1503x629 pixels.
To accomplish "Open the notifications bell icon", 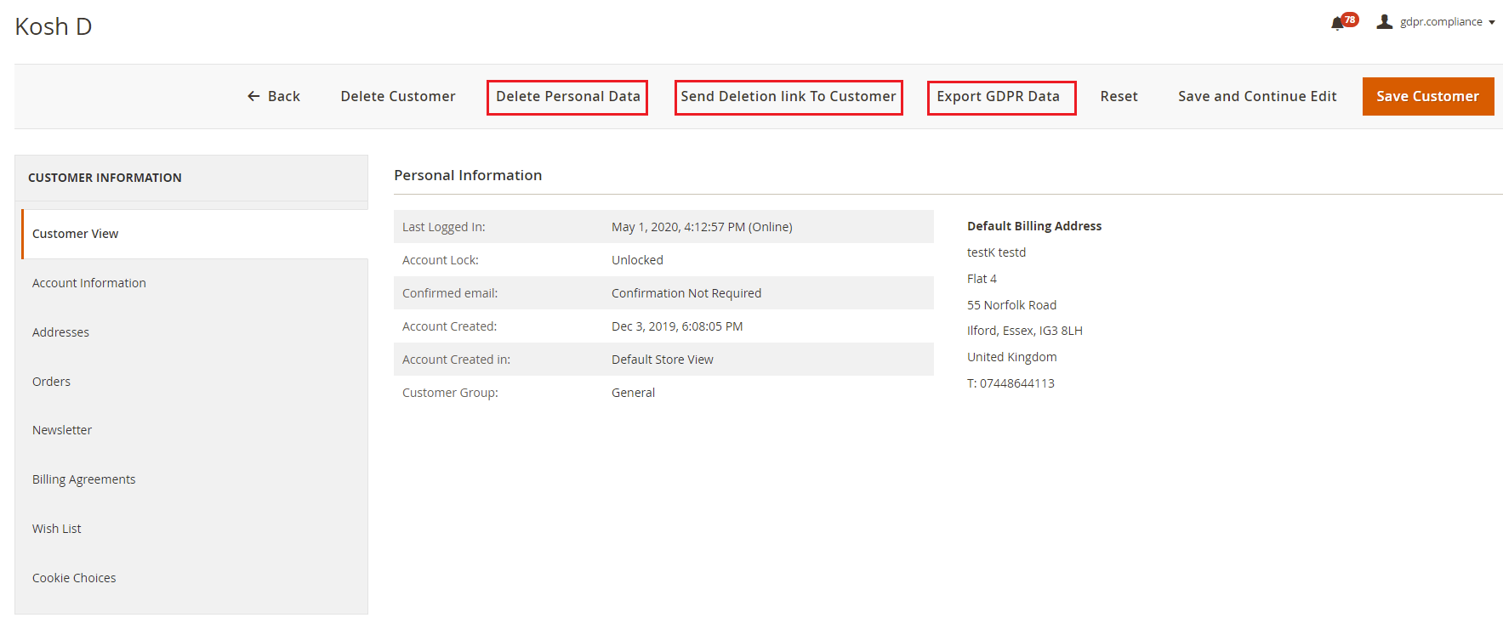I will coord(1337,23).
